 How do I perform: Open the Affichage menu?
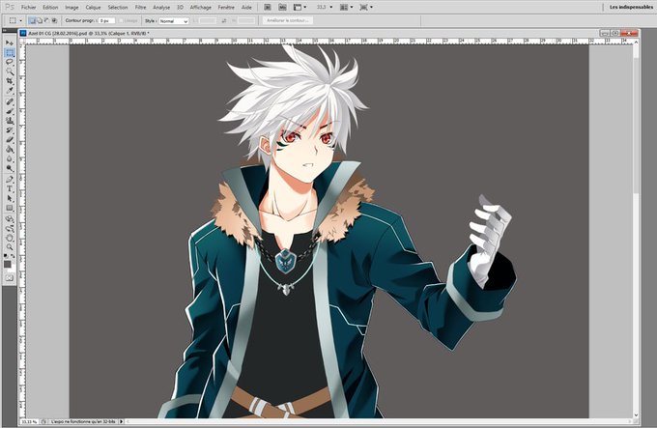click(x=201, y=7)
